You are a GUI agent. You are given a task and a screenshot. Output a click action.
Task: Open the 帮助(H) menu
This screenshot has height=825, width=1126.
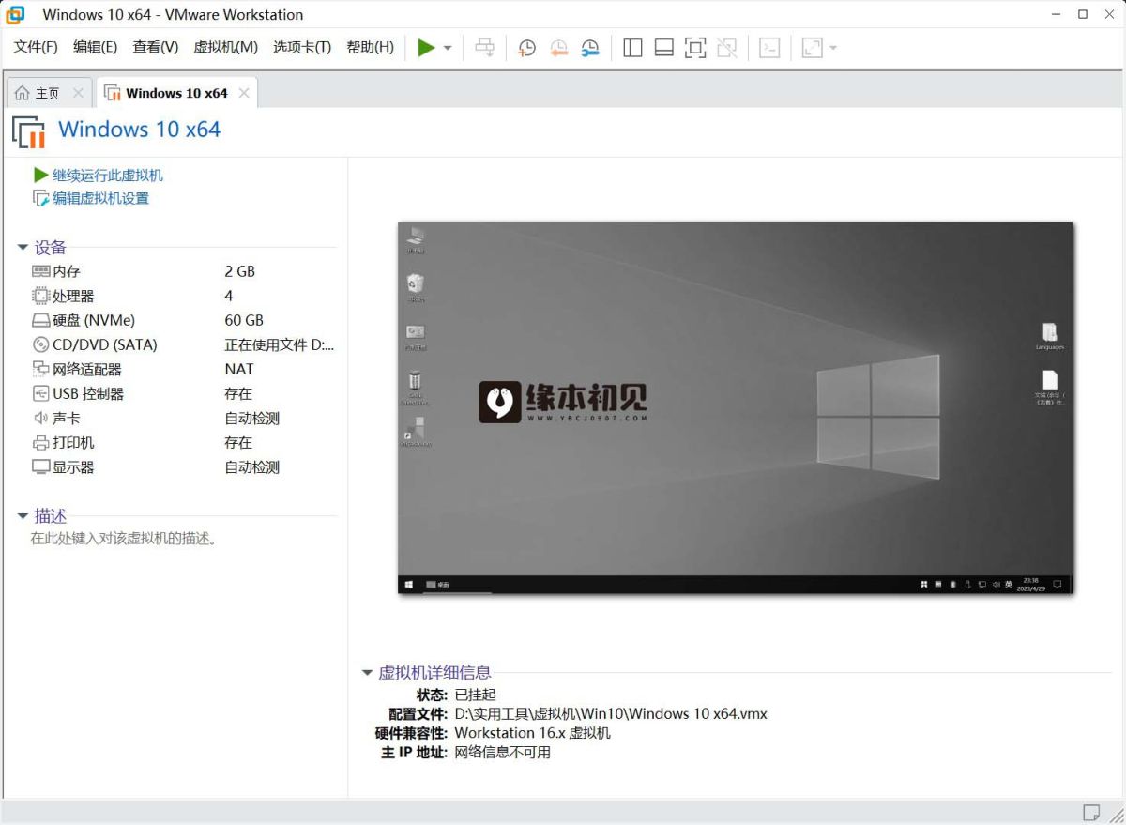pos(370,47)
